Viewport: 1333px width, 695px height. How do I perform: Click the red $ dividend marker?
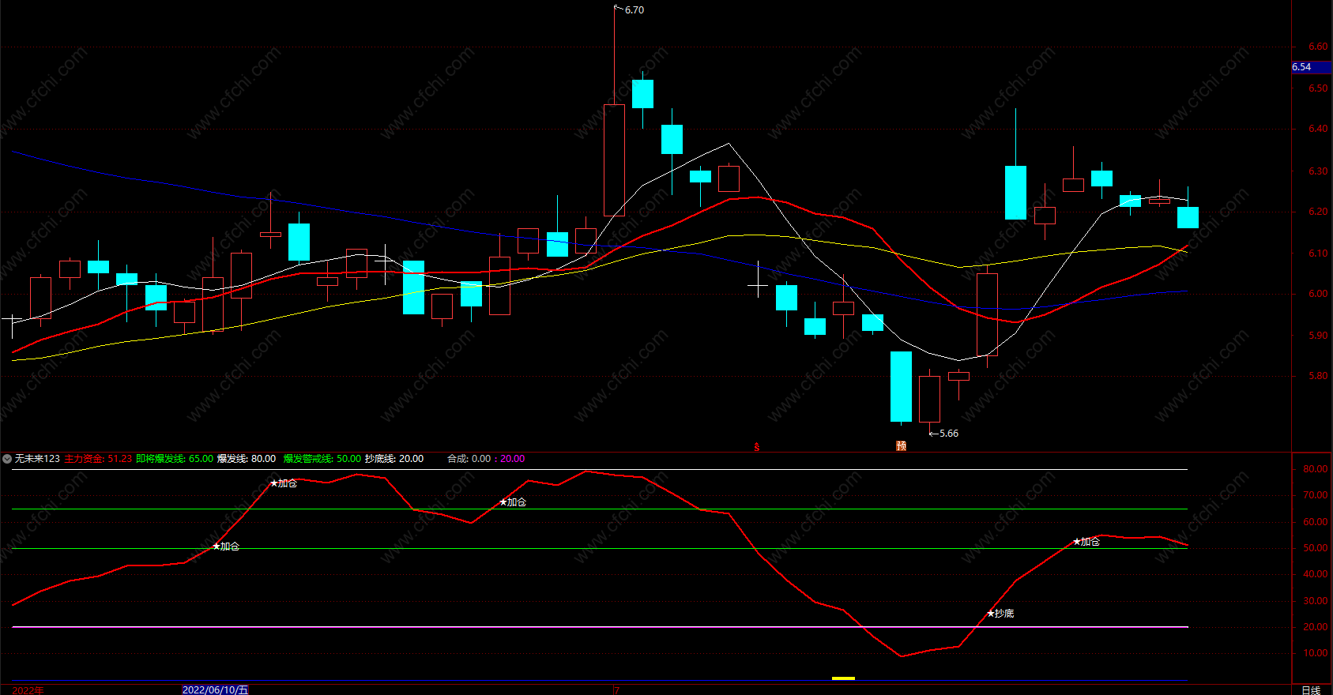[x=757, y=448]
